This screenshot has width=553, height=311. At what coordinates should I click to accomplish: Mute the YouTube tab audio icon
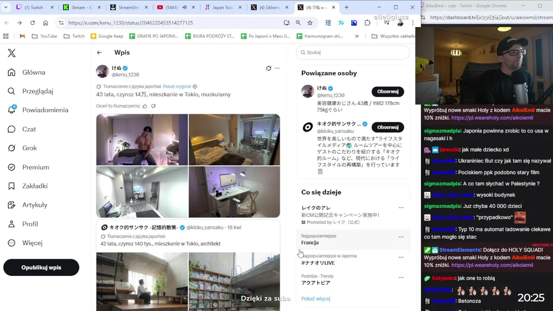[x=184, y=7]
